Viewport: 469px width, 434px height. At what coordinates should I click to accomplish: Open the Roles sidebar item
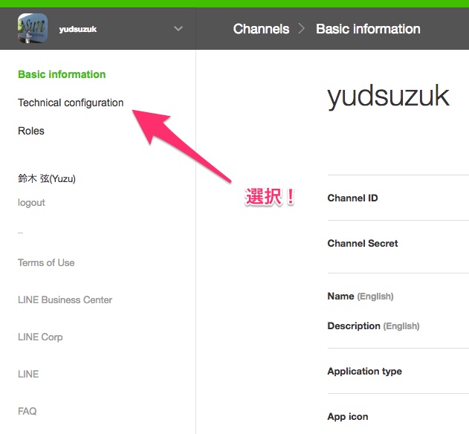coord(31,131)
